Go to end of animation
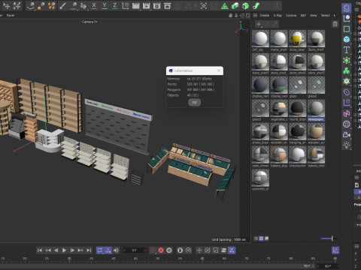This screenshot has width=361, height=270. click(89, 250)
